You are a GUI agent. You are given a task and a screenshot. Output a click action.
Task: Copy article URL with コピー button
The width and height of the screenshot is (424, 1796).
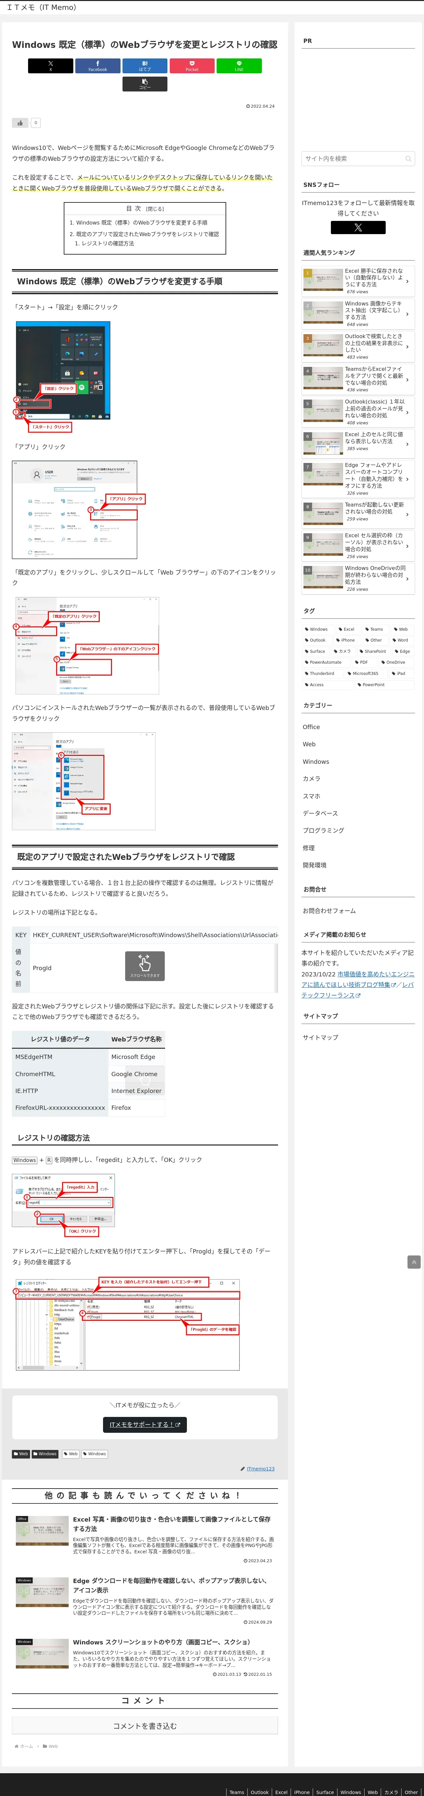point(144,84)
